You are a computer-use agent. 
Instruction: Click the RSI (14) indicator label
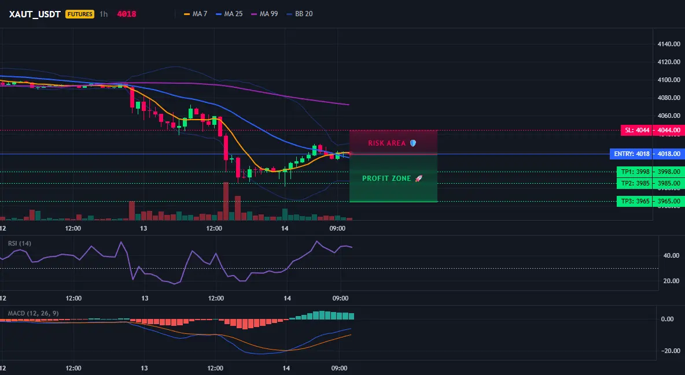click(20, 243)
